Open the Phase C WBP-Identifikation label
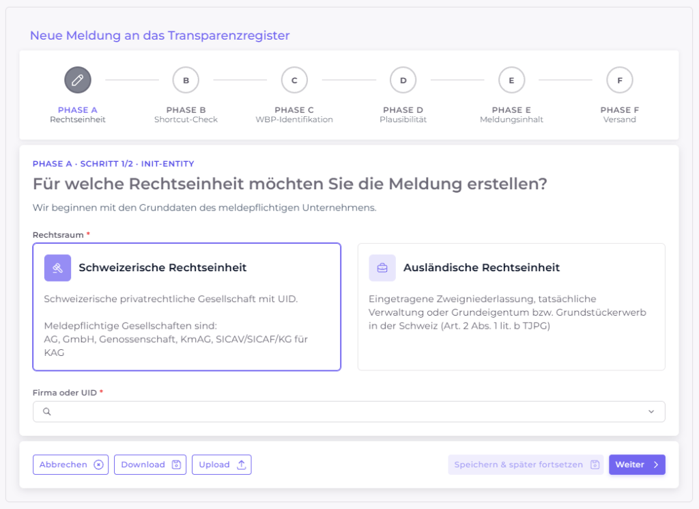The height and width of the screenshot is (509, 699). tap(294, 115)
